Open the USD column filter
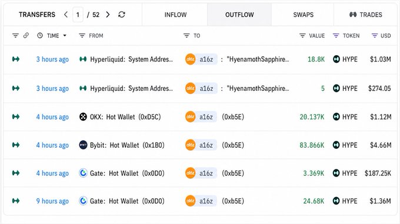The image size is (400, 224). (x=375, y=36)
